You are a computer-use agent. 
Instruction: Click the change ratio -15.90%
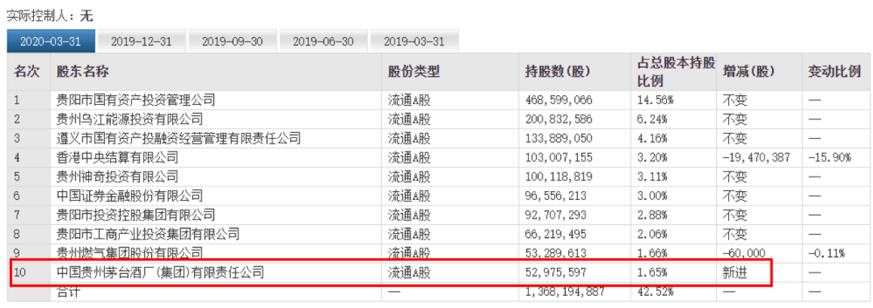[829, 157]
